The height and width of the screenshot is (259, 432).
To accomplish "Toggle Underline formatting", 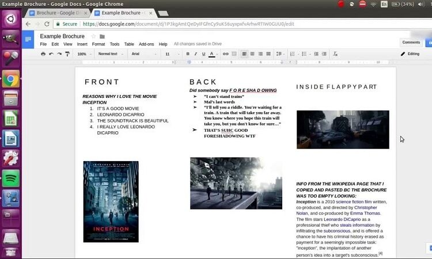I will [203, 54].
